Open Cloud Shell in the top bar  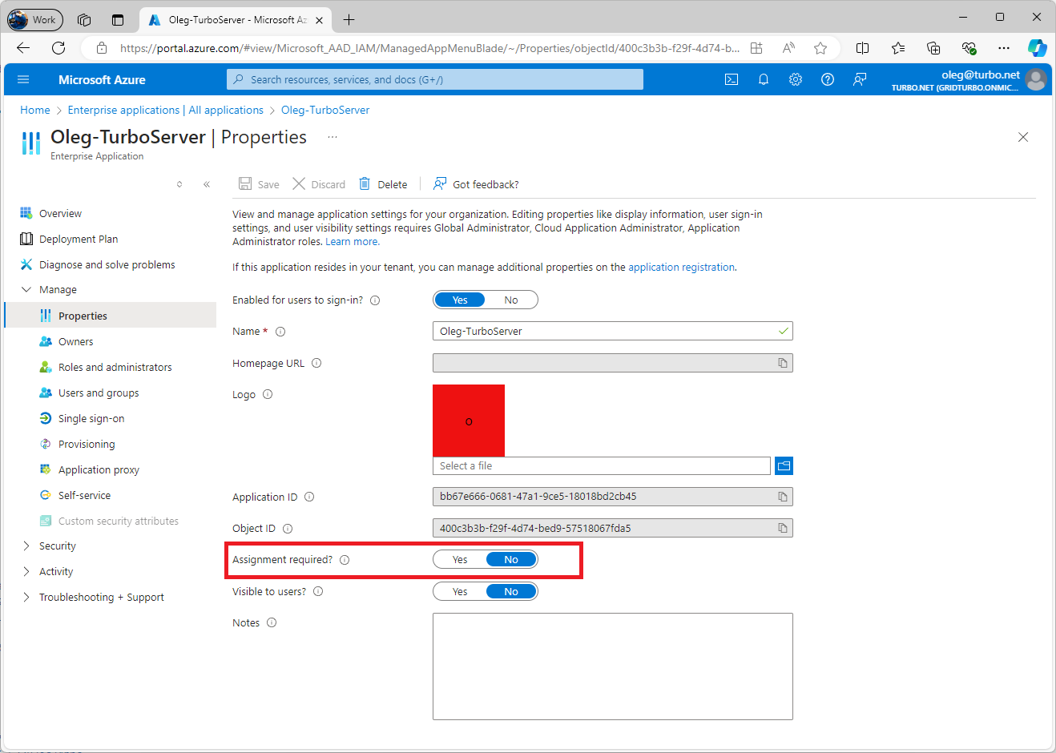tap(731, 79)
